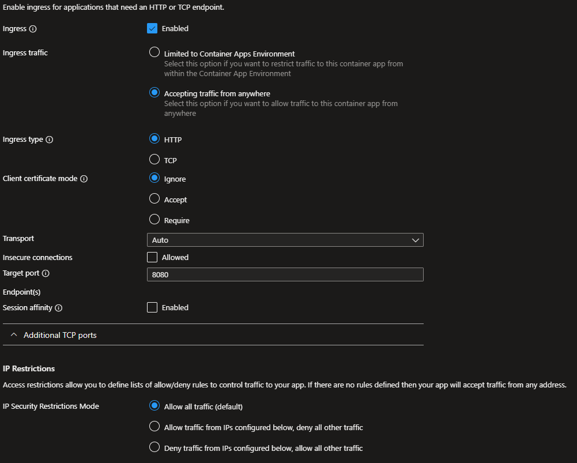This screenshot has width=577, height=463.
Task: Switch ingress type to TCP
Action: 154,159
